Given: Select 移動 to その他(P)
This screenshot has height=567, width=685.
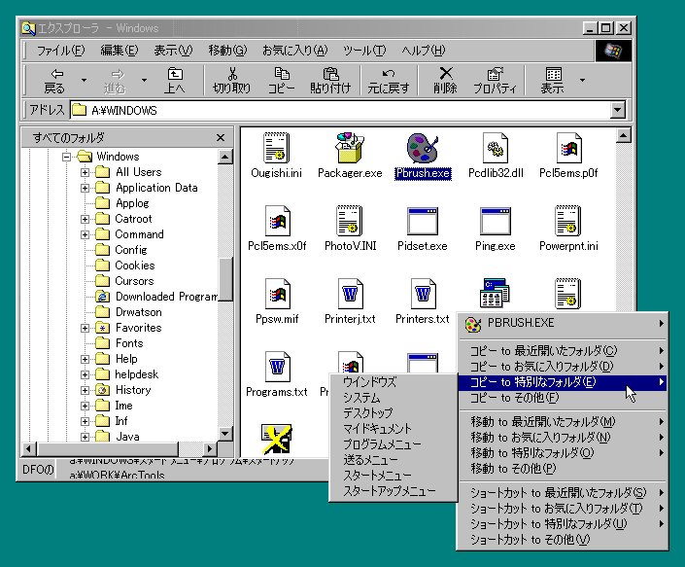Looking at the screenshot, I should pyautogui.click(x=563, y=469).
